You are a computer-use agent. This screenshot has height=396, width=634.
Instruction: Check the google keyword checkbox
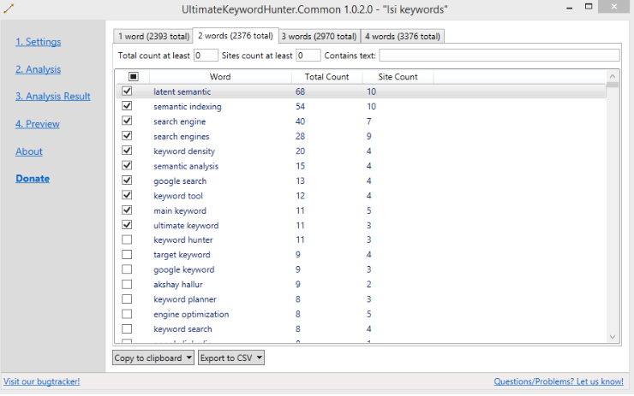pyautogui.click(x=127, y=269)
